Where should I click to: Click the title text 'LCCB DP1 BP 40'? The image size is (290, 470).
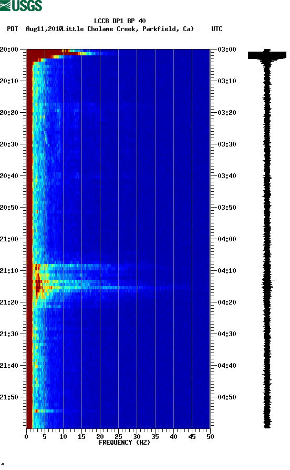pos(120,21)
